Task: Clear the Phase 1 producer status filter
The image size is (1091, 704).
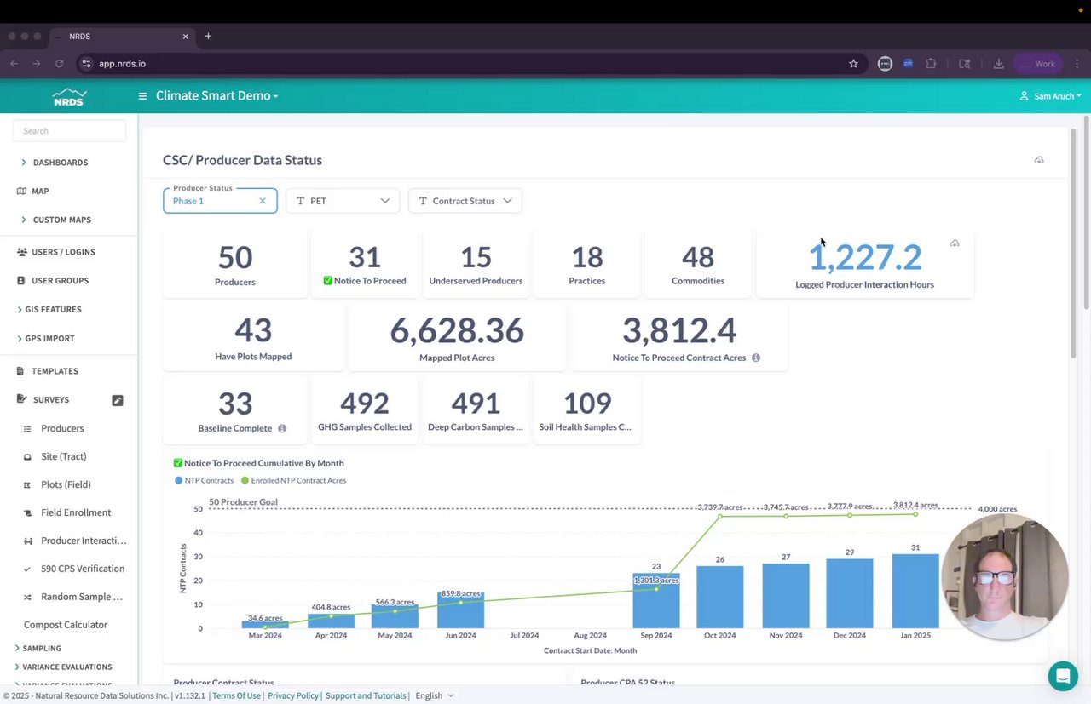Action: point(263,201)
